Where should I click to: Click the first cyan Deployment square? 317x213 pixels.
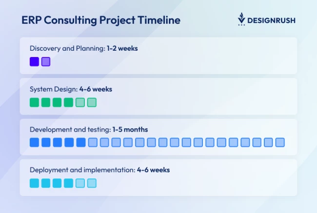click(34, 183)
